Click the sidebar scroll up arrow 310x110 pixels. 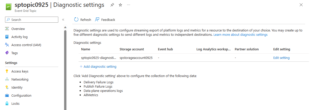[65, 27]
